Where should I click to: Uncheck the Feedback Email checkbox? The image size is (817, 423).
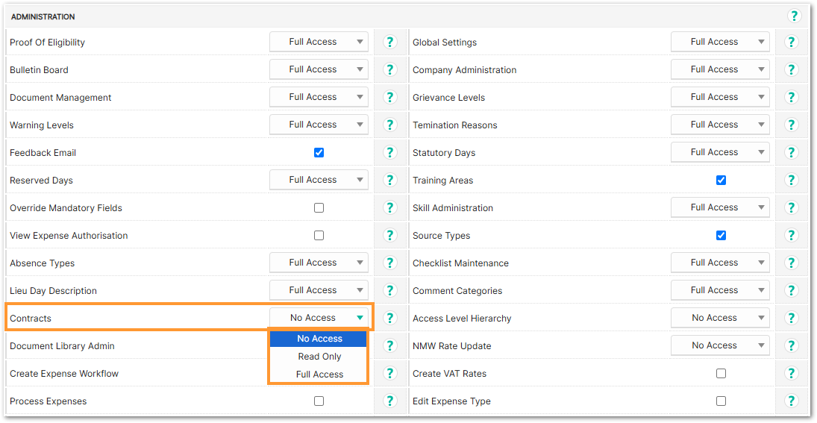(x=319, y=153)
